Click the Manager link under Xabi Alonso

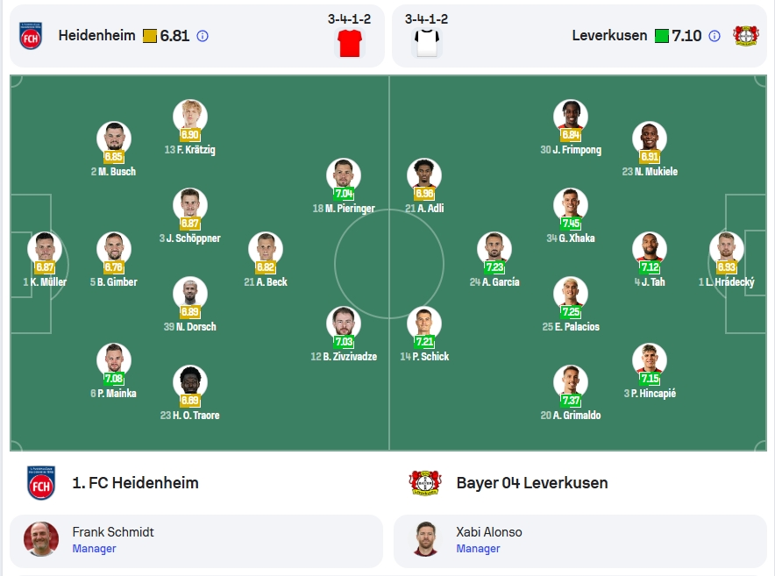tap(478, 548)
